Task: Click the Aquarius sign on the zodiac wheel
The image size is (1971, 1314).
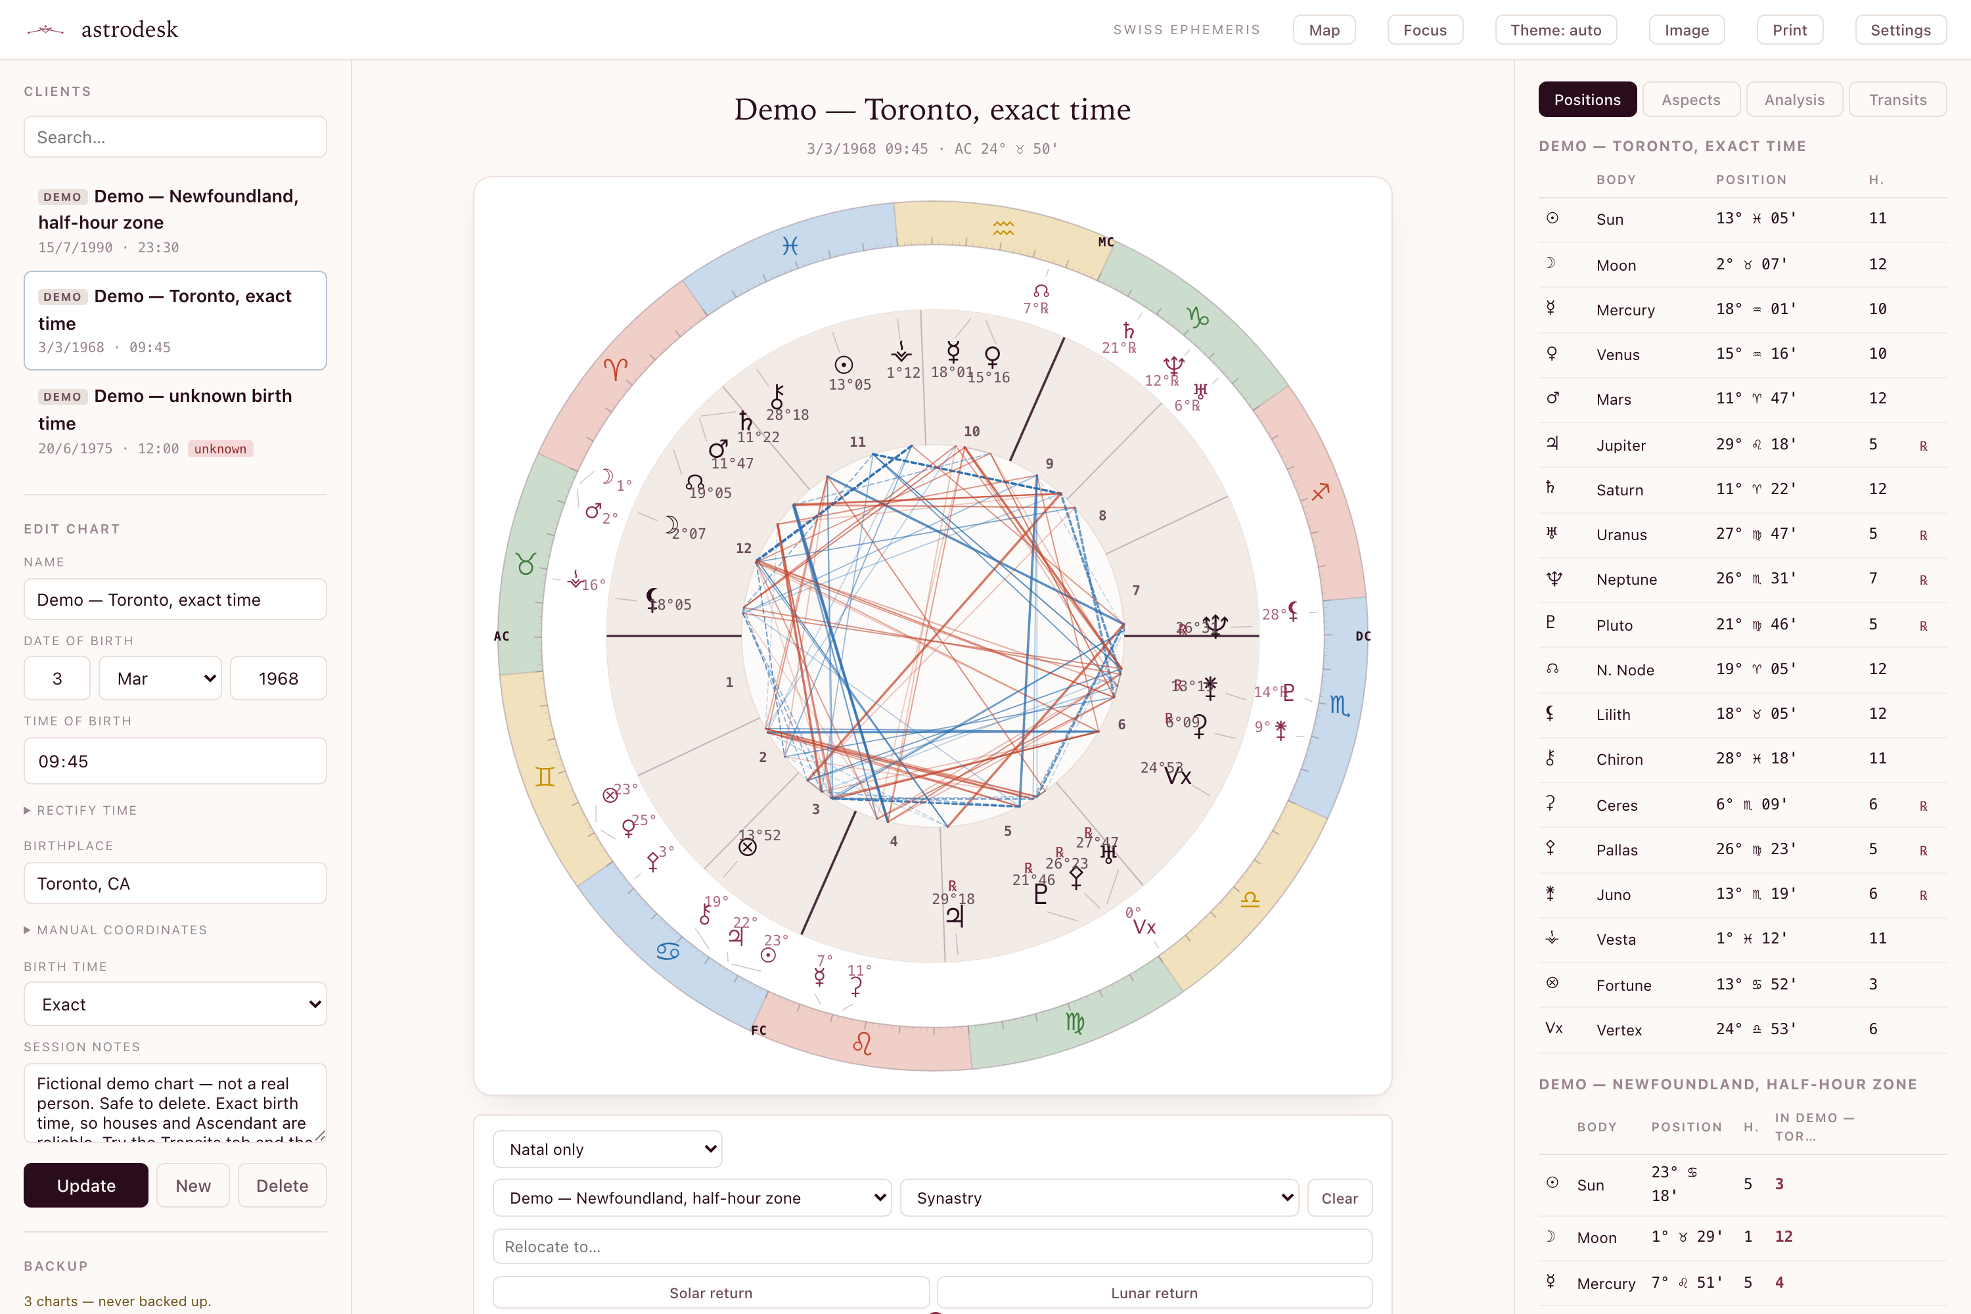Action: (x=1003, y=228)
